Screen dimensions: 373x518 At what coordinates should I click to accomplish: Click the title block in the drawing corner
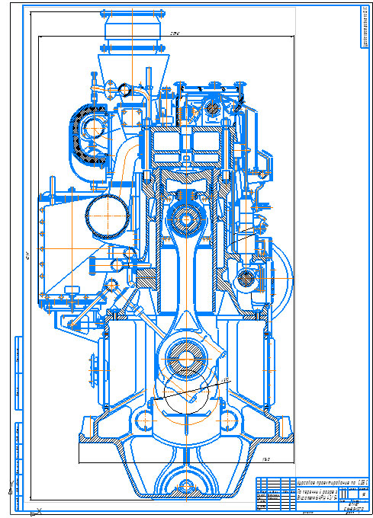coord(313,494)
